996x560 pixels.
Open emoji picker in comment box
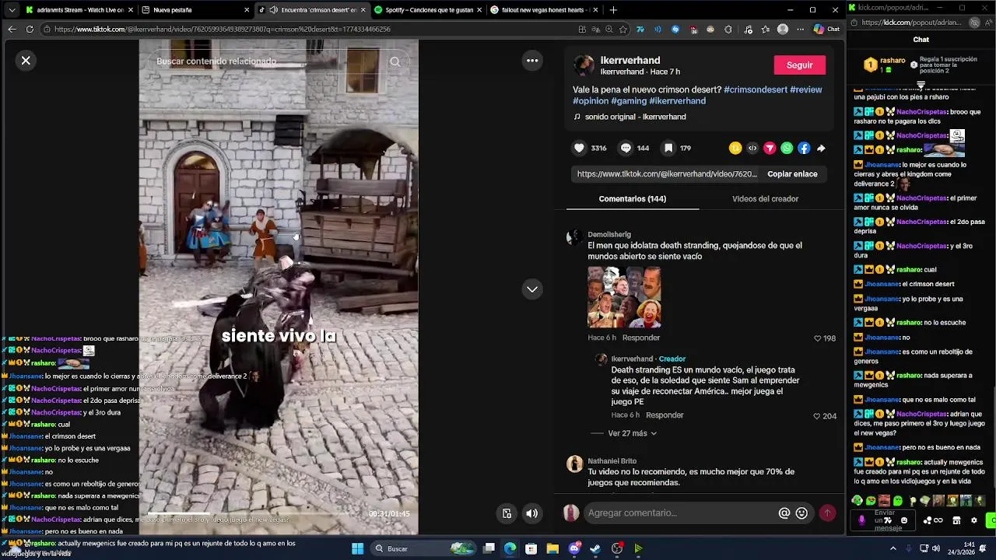[801, 513]
